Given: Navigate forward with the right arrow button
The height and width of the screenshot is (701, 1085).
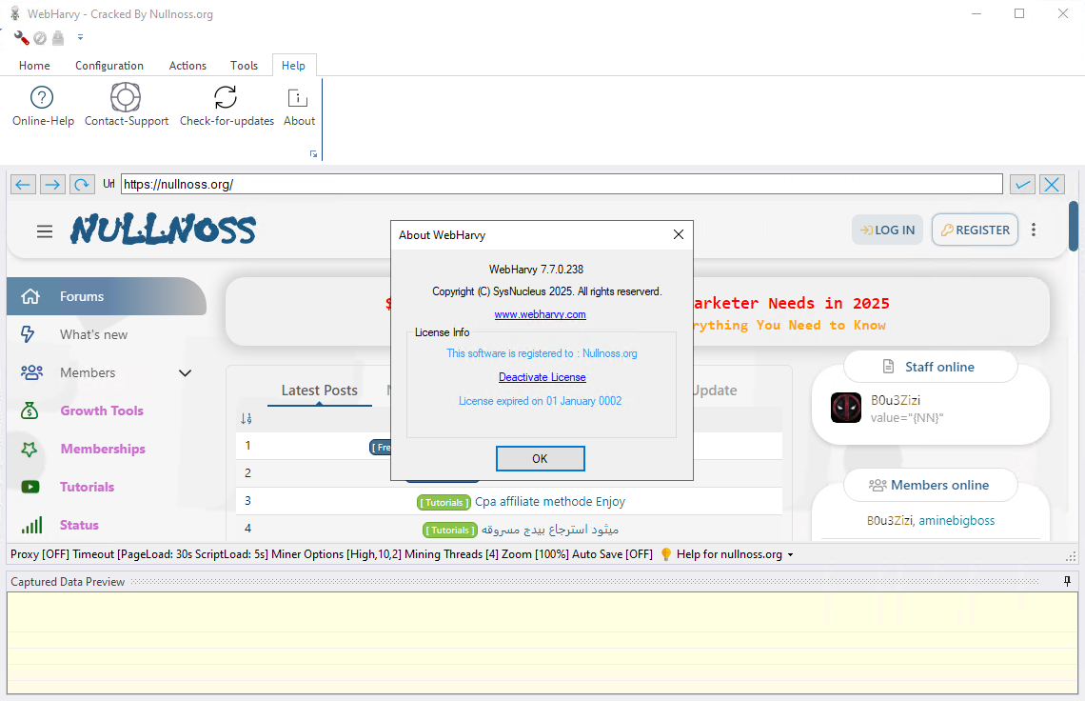Looking at the screenshot, I should (52, 184).
